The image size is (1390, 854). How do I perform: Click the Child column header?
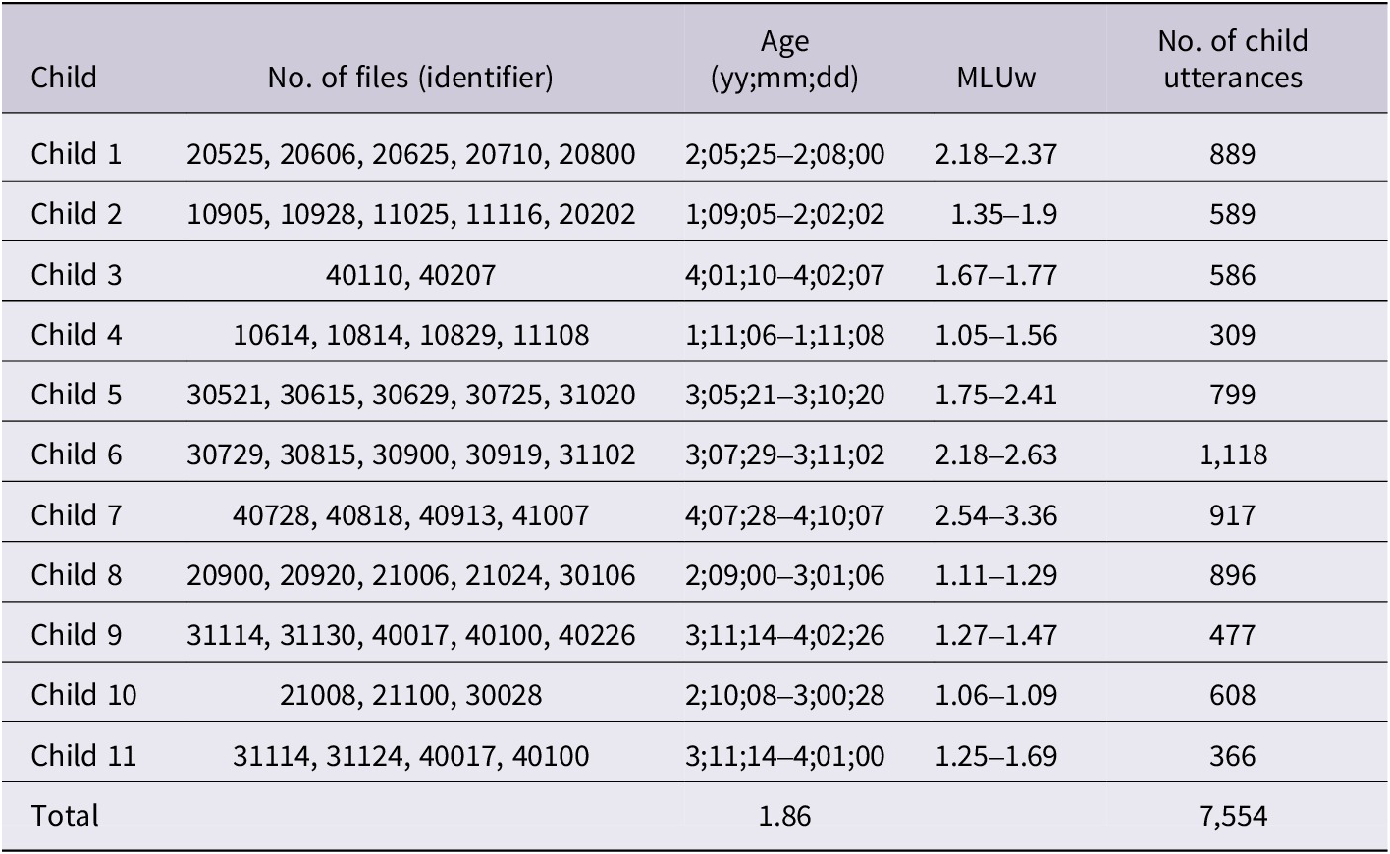pyautogui.click(x=64, y=77)
